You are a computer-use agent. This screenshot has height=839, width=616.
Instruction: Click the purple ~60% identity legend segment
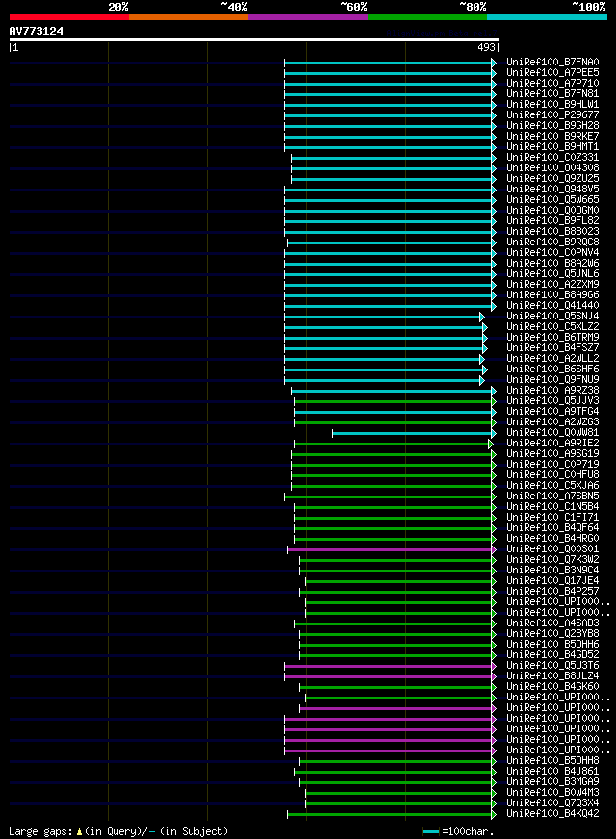[308, 17]
